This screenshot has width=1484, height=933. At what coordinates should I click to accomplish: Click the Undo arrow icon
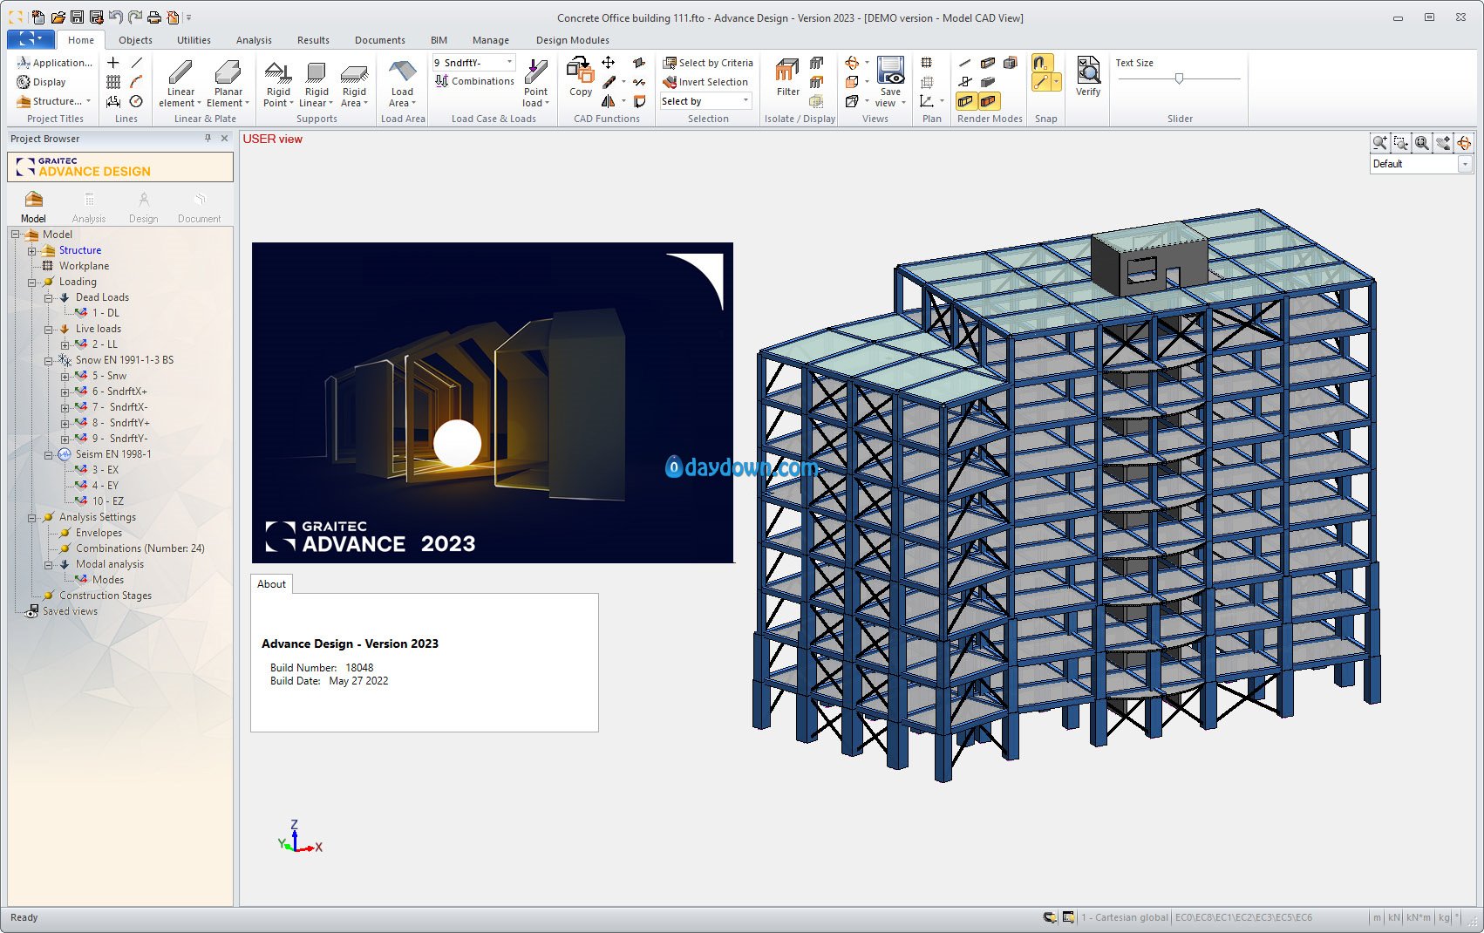click(115, 17)
